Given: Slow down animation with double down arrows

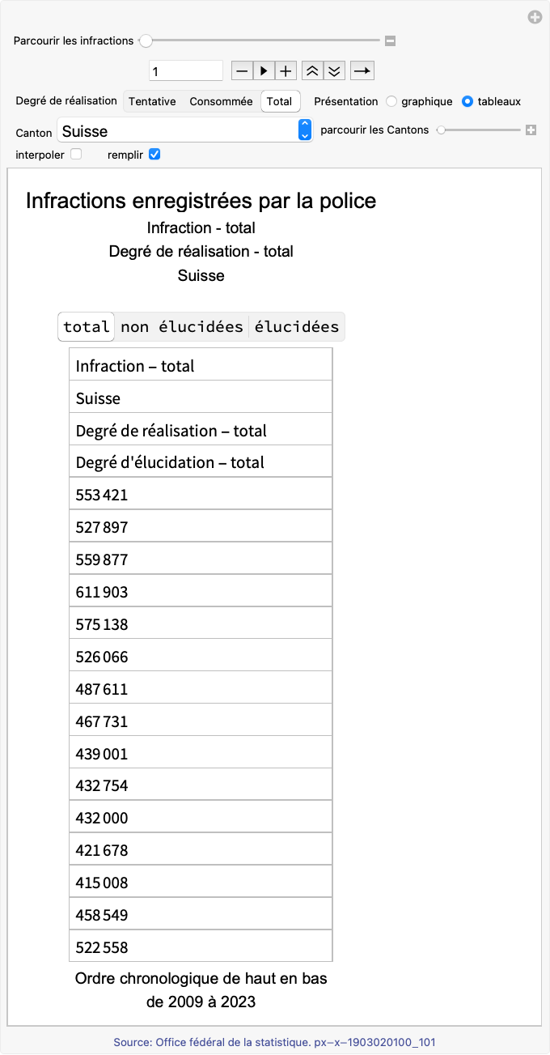Looking at the screenshot, I should 334,71.
